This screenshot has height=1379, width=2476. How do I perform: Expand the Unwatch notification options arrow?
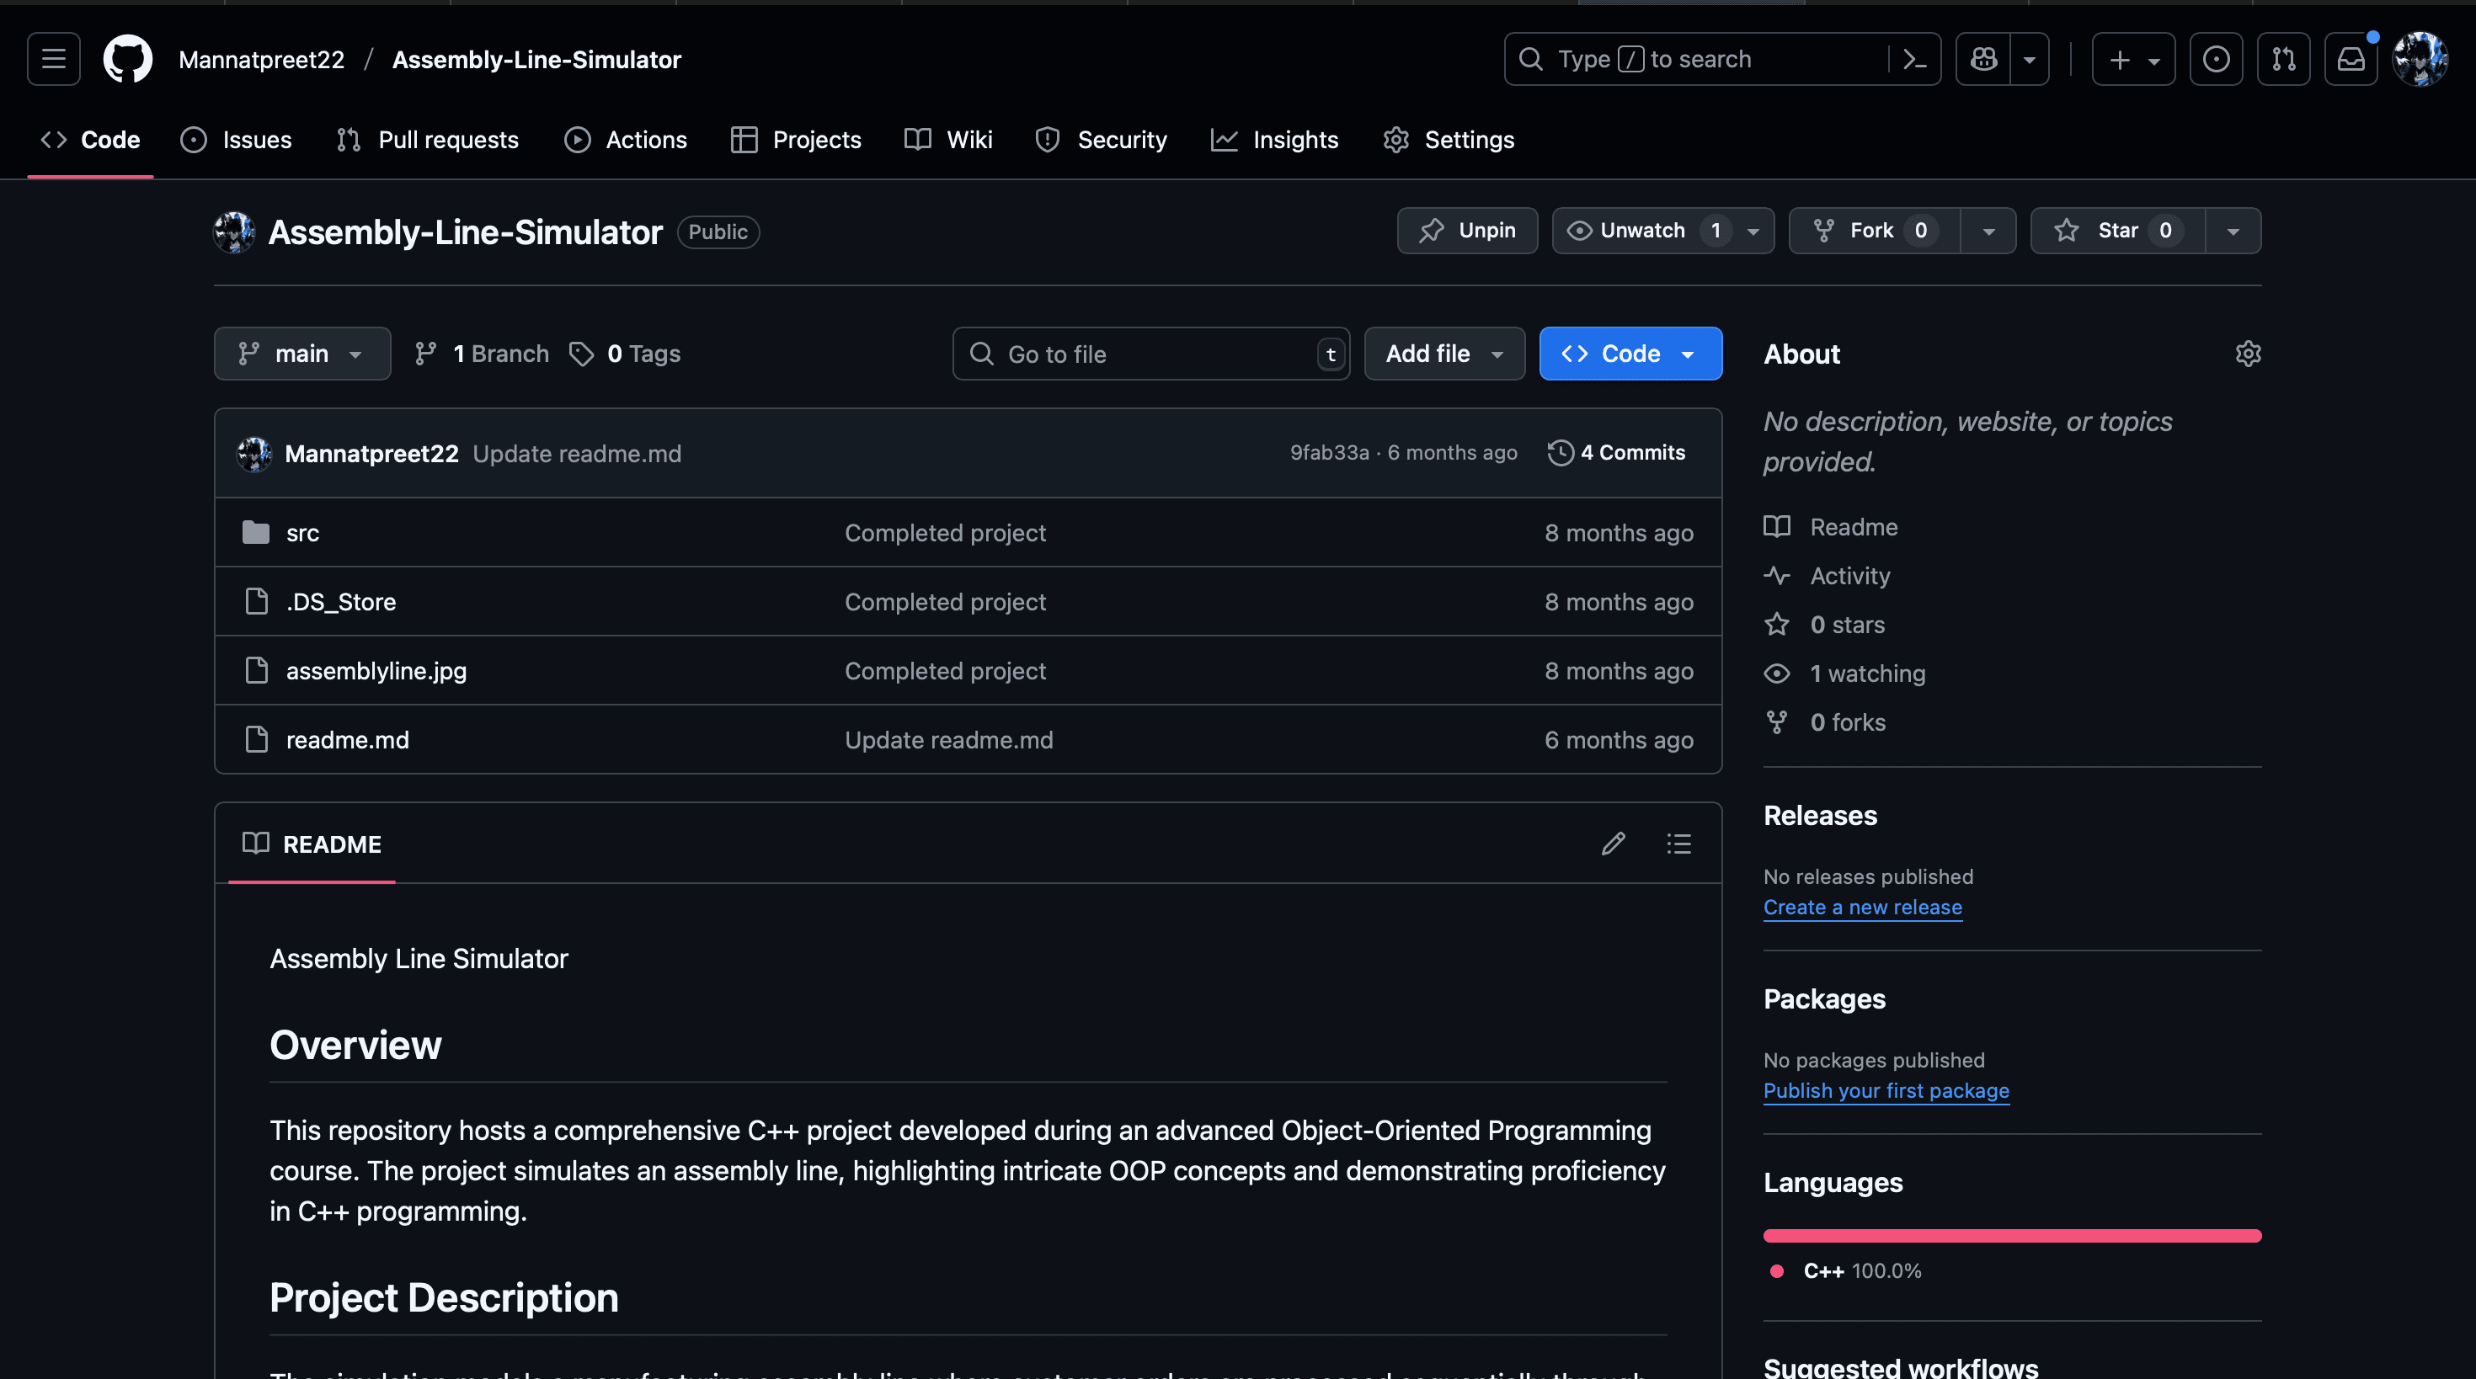pyautogui.click(x=1753, y=231)
